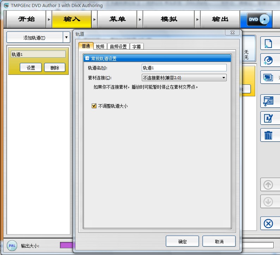Switch to the 字幕 tab

coord(136,47)
